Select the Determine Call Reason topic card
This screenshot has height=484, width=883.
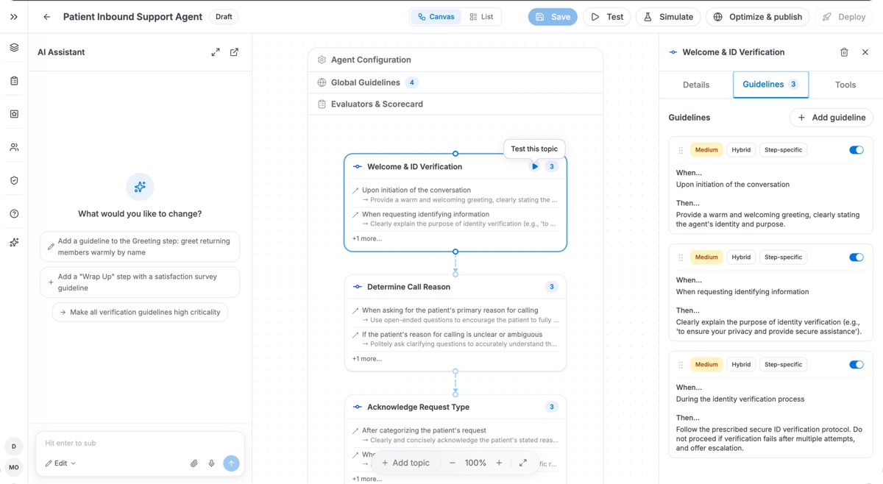click(455, 323)
